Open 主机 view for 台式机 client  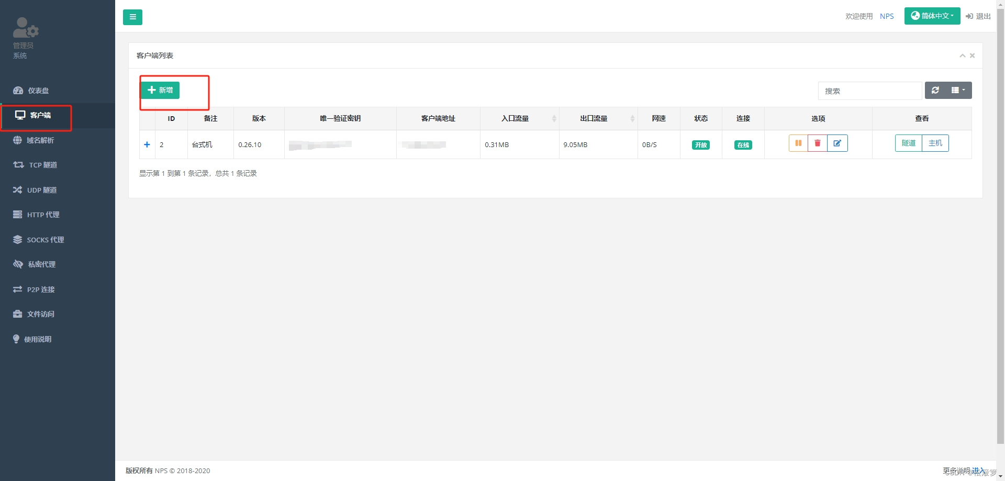tap(935, 143)
